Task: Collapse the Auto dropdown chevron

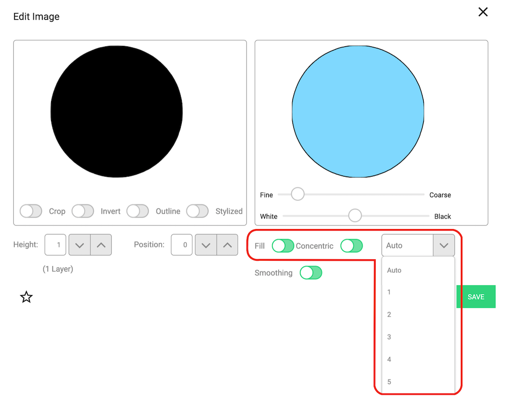Action: pyautogui.click(x=444, y=246)
